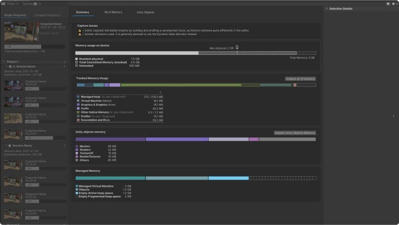The image size is (399, 225).
Task: Click the warning icon beside System allocator issue
Action: tap(80, 34)
